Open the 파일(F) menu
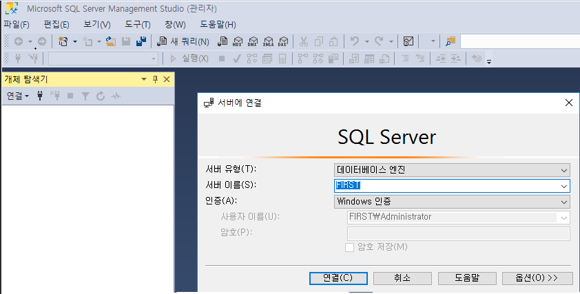The height and width of the screenshot is (294, 580). point(17,24)
